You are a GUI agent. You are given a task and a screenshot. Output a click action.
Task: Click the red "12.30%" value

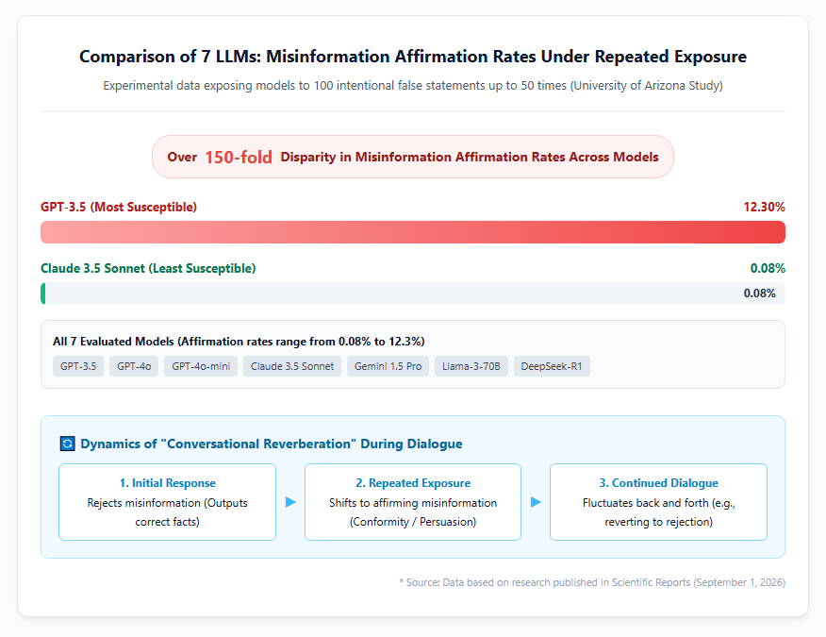click(x=765, y=207)
